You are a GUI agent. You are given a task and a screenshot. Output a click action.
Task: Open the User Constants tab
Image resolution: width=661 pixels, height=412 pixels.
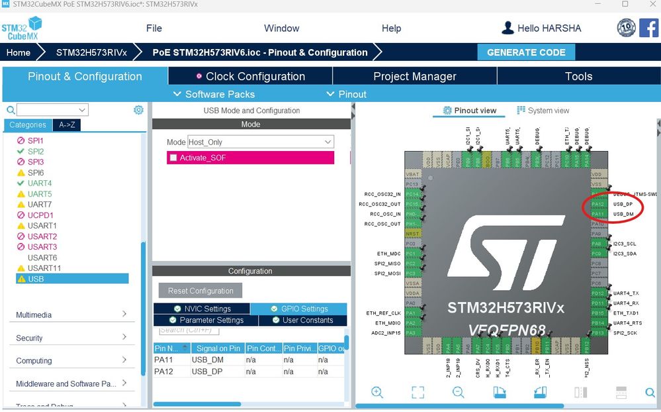coord(302,320)
